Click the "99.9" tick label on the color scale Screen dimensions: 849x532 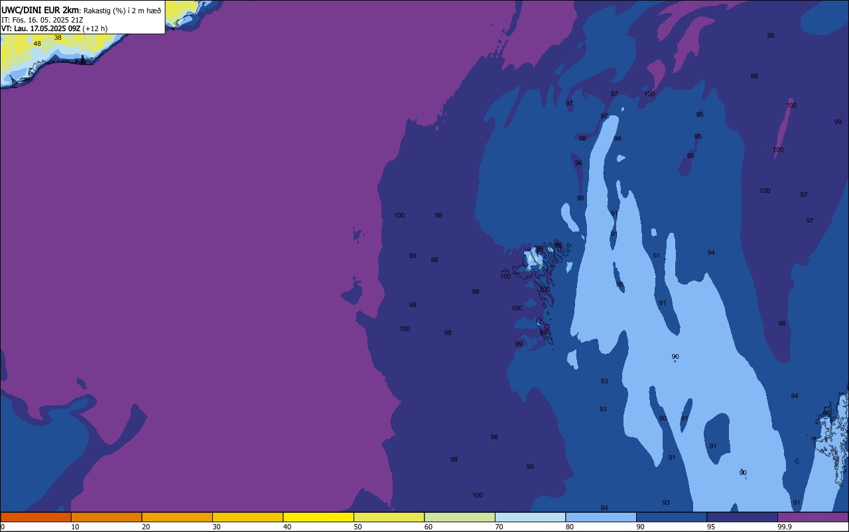785,527
